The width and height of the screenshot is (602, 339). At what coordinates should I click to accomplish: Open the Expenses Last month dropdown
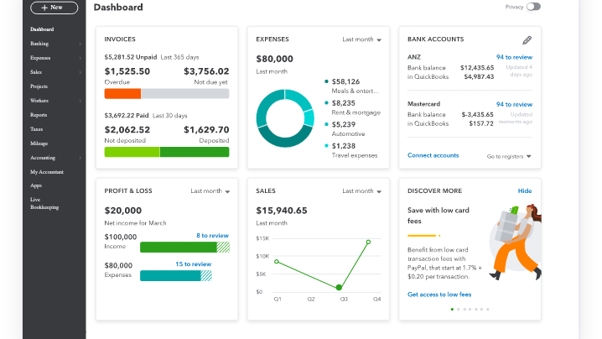click(362, 39)
